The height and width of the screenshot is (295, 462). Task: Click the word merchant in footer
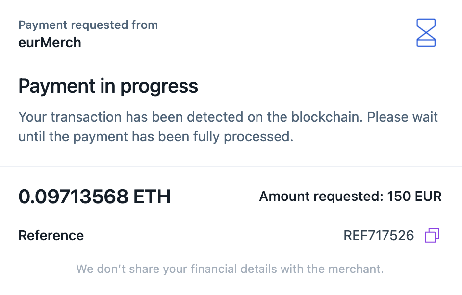click(x=356, y=269)
